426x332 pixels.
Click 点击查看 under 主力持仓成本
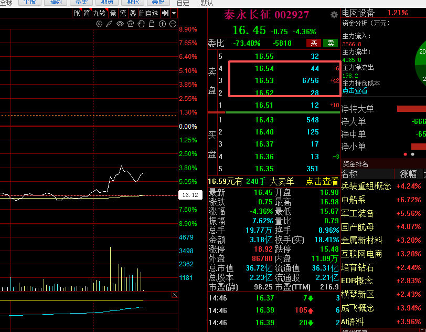pyautogui.click(x=355, y=91)
